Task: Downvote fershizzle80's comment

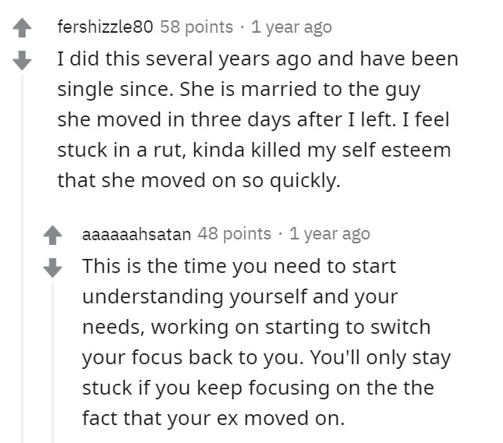Action: (22, 60)
